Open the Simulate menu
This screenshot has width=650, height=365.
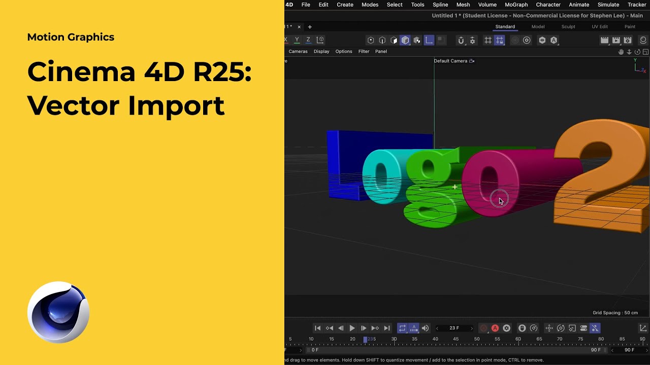click(608, 5)
